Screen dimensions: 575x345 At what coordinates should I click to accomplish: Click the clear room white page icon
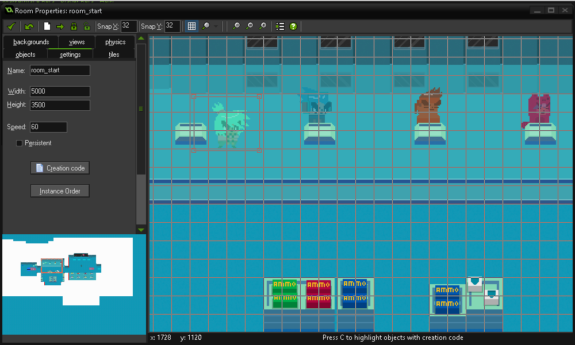[47, 26]
